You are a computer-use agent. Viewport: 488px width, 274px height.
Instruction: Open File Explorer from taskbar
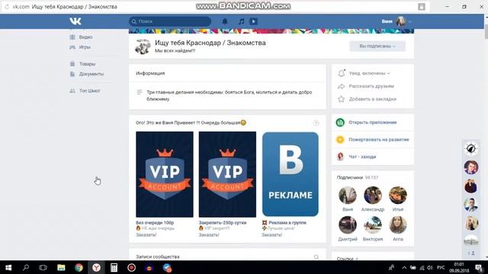pyautogui.click(x=61, y=267)
